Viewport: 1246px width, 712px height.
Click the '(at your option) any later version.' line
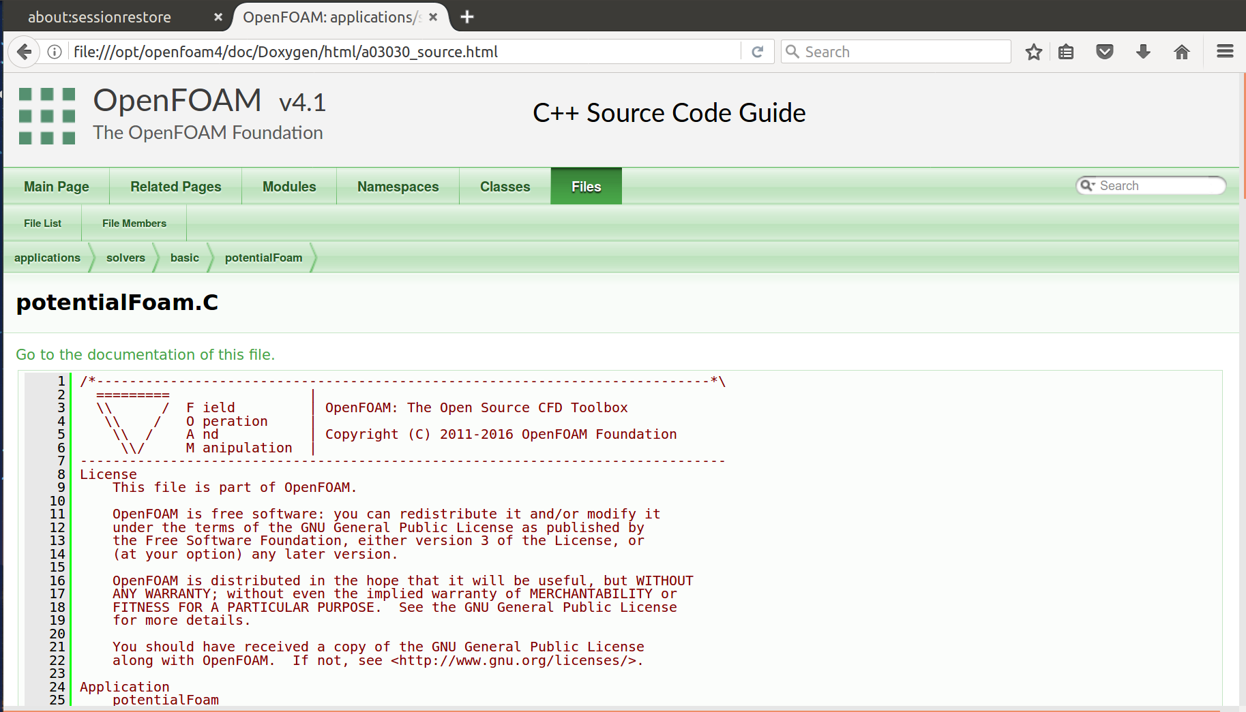255,555
